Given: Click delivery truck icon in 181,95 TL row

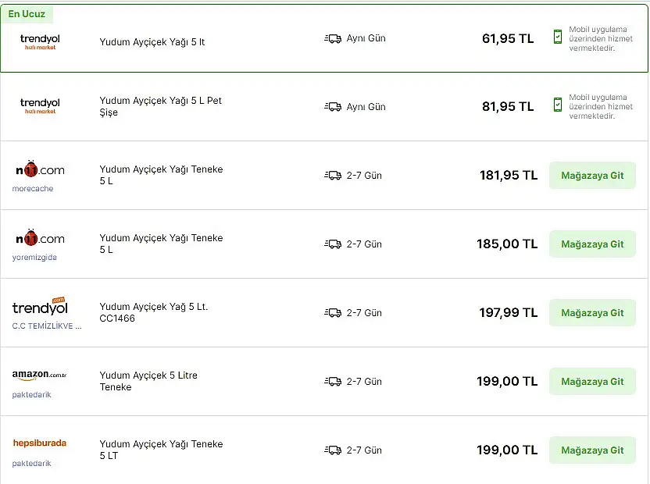Looking at the screenshot, I should pos(333,176).
